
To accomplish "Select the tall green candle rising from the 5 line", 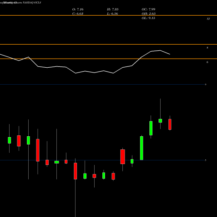I will (141, 148).
